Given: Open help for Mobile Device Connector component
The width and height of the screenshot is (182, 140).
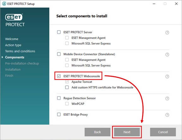Looking at the screenshot, I should pyautogui.click(x=167, y=54).
